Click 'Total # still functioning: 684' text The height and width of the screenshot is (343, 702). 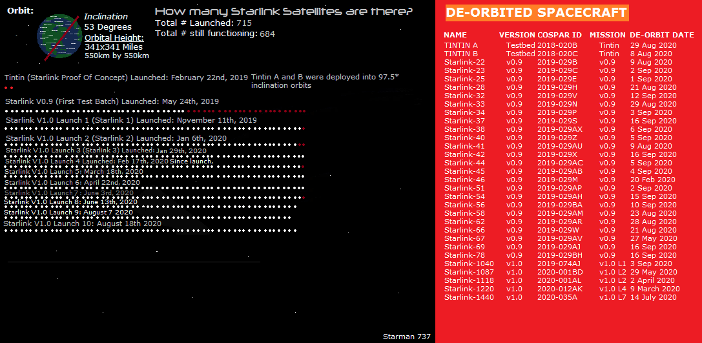[x=215, y=34]
